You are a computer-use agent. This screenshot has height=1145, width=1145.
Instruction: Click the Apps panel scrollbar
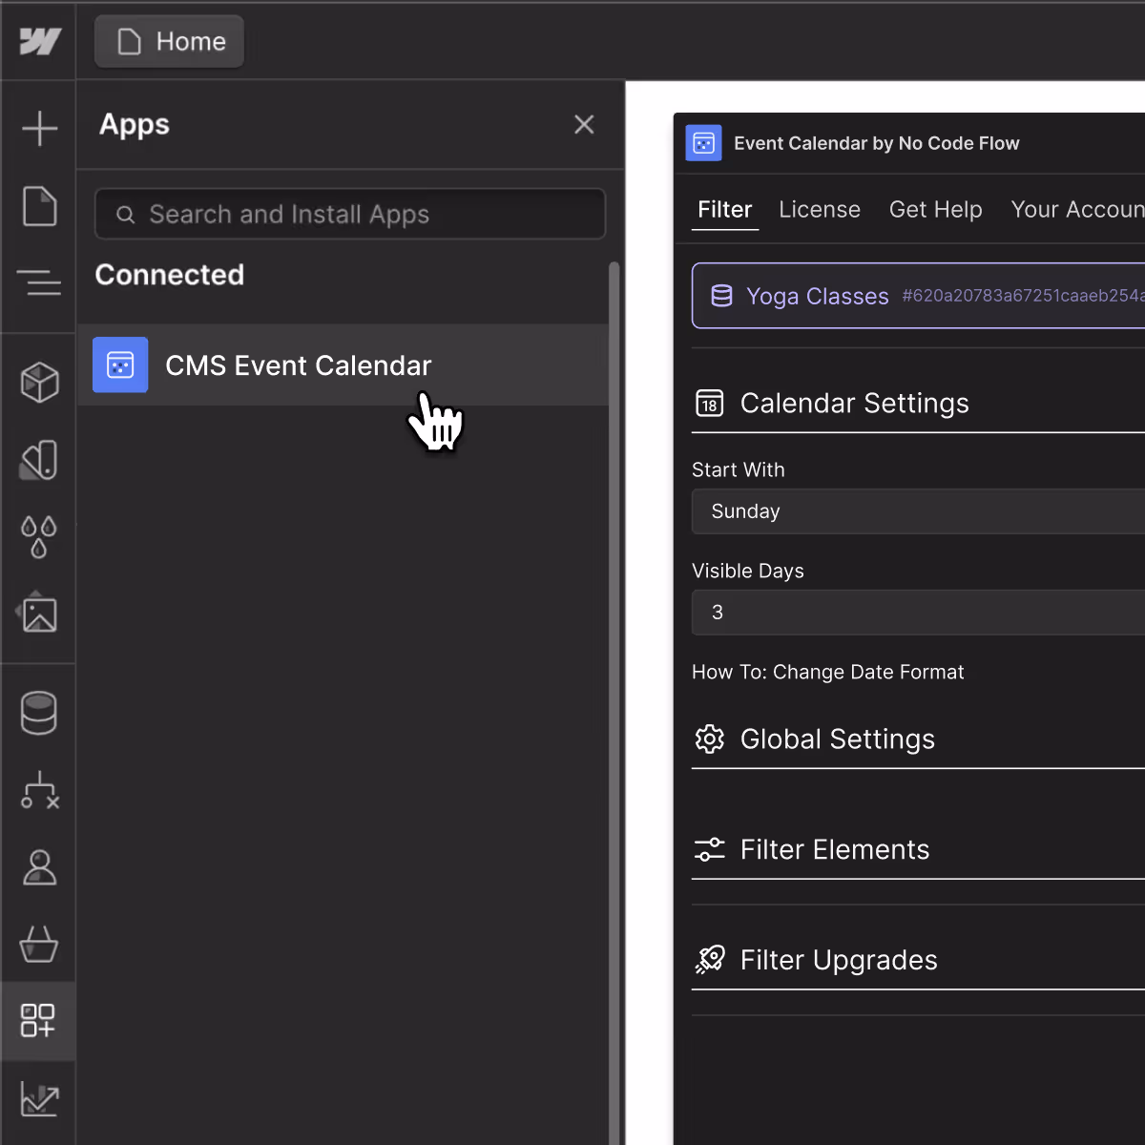[x=614, y=703]
